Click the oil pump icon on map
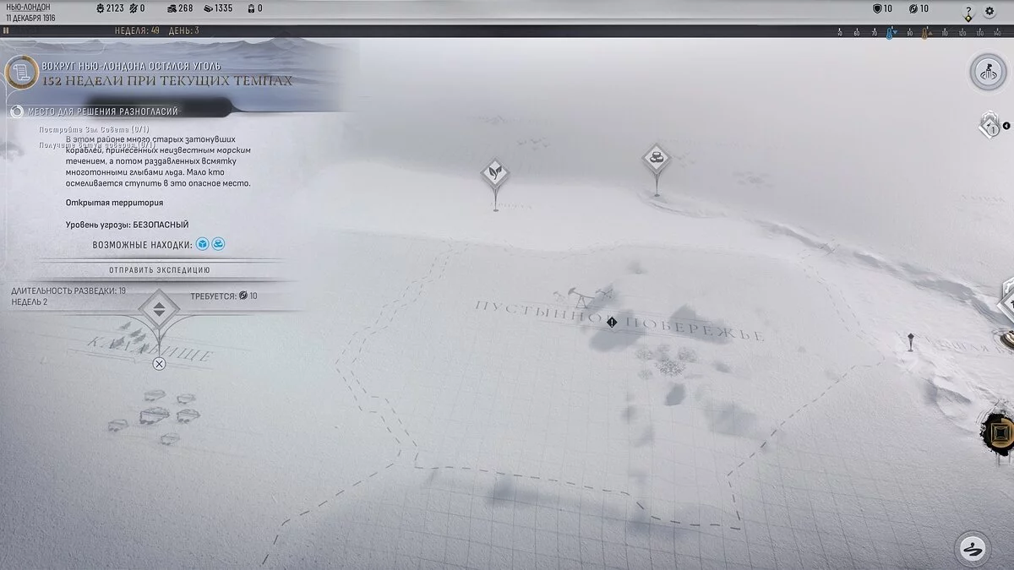 pyautogui.click(x=582, y=297)
